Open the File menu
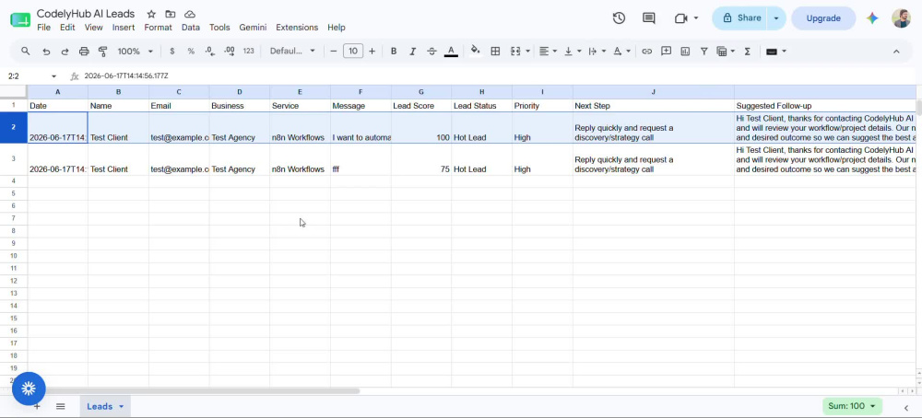Image resolution: width=922 pixels, height=418 pixels. 43,27
